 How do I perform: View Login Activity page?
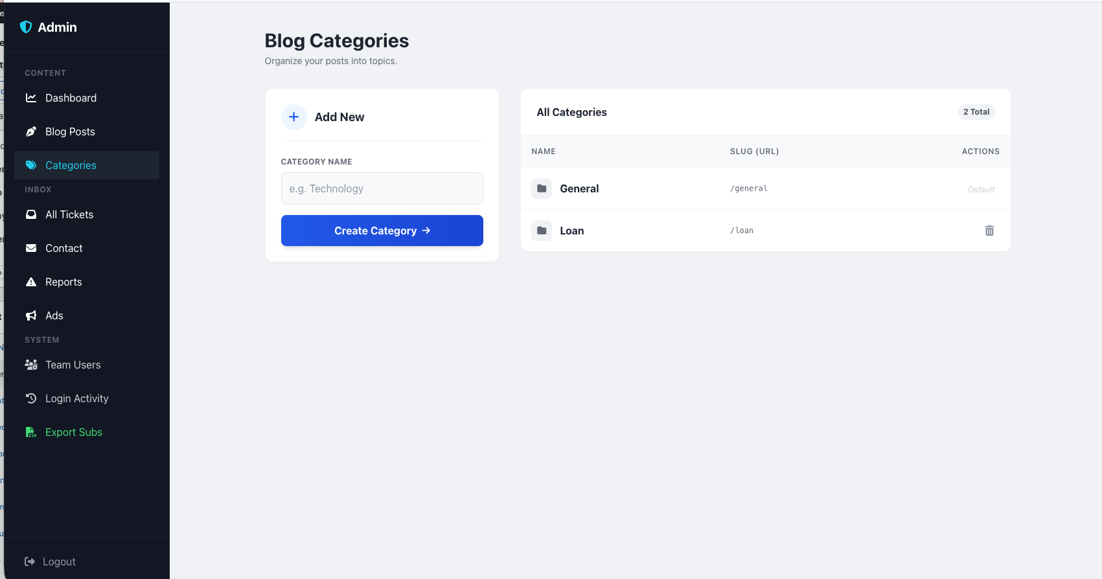click(x=87, y=398)
